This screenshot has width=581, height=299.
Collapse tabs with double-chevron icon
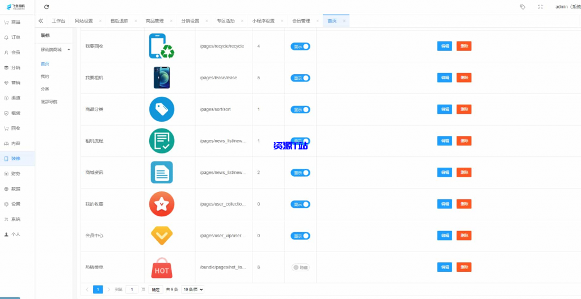pyautogui.click(x=41, y=21)
